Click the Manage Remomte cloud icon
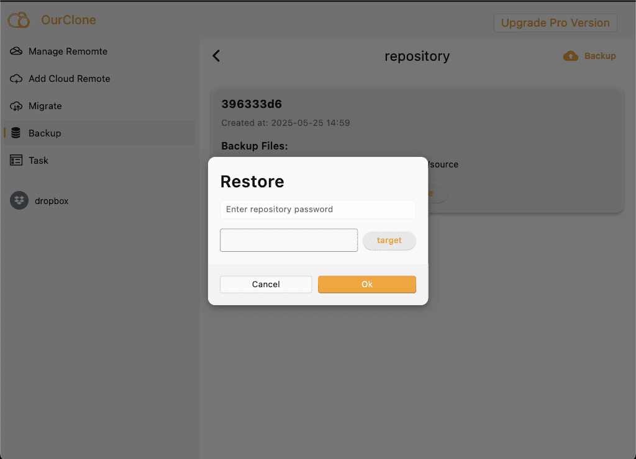 click(16, 51)
